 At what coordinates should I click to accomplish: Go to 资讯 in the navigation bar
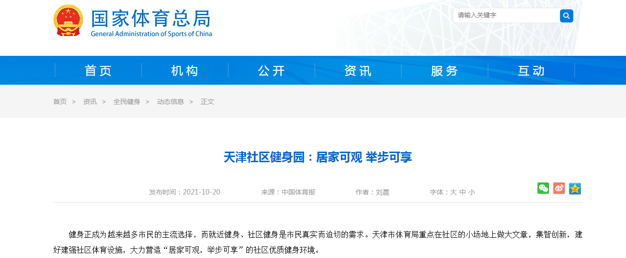pos(358,71)
